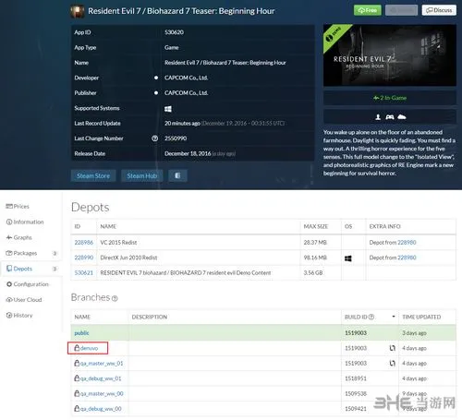Select the Depots sidebar tab
Image resolution: width=462 pixels, height=420 pixels.
coord(19,269)
